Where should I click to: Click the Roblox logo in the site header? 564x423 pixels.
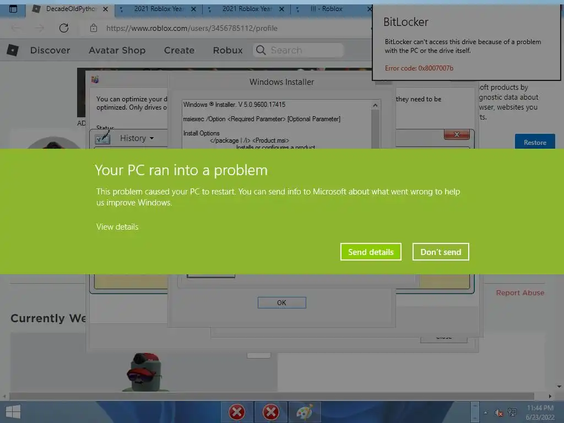point(13,50)
